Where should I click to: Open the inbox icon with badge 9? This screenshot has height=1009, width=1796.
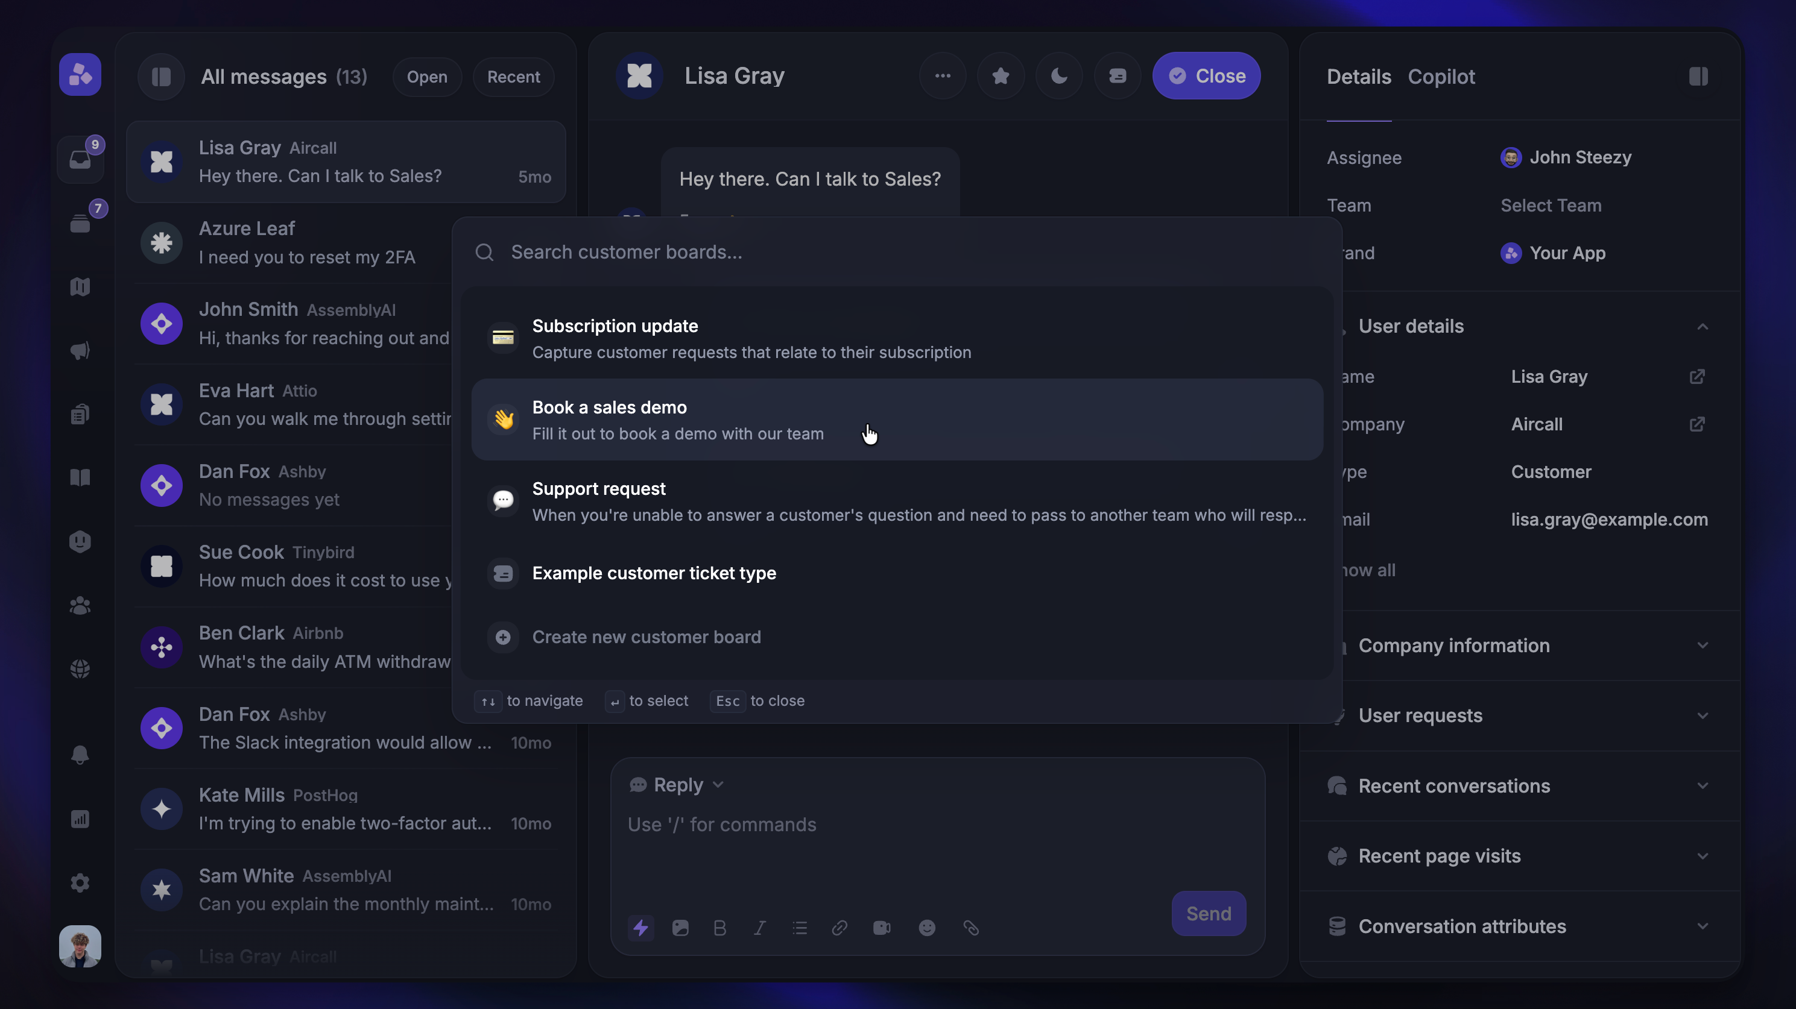pos(80,160)
